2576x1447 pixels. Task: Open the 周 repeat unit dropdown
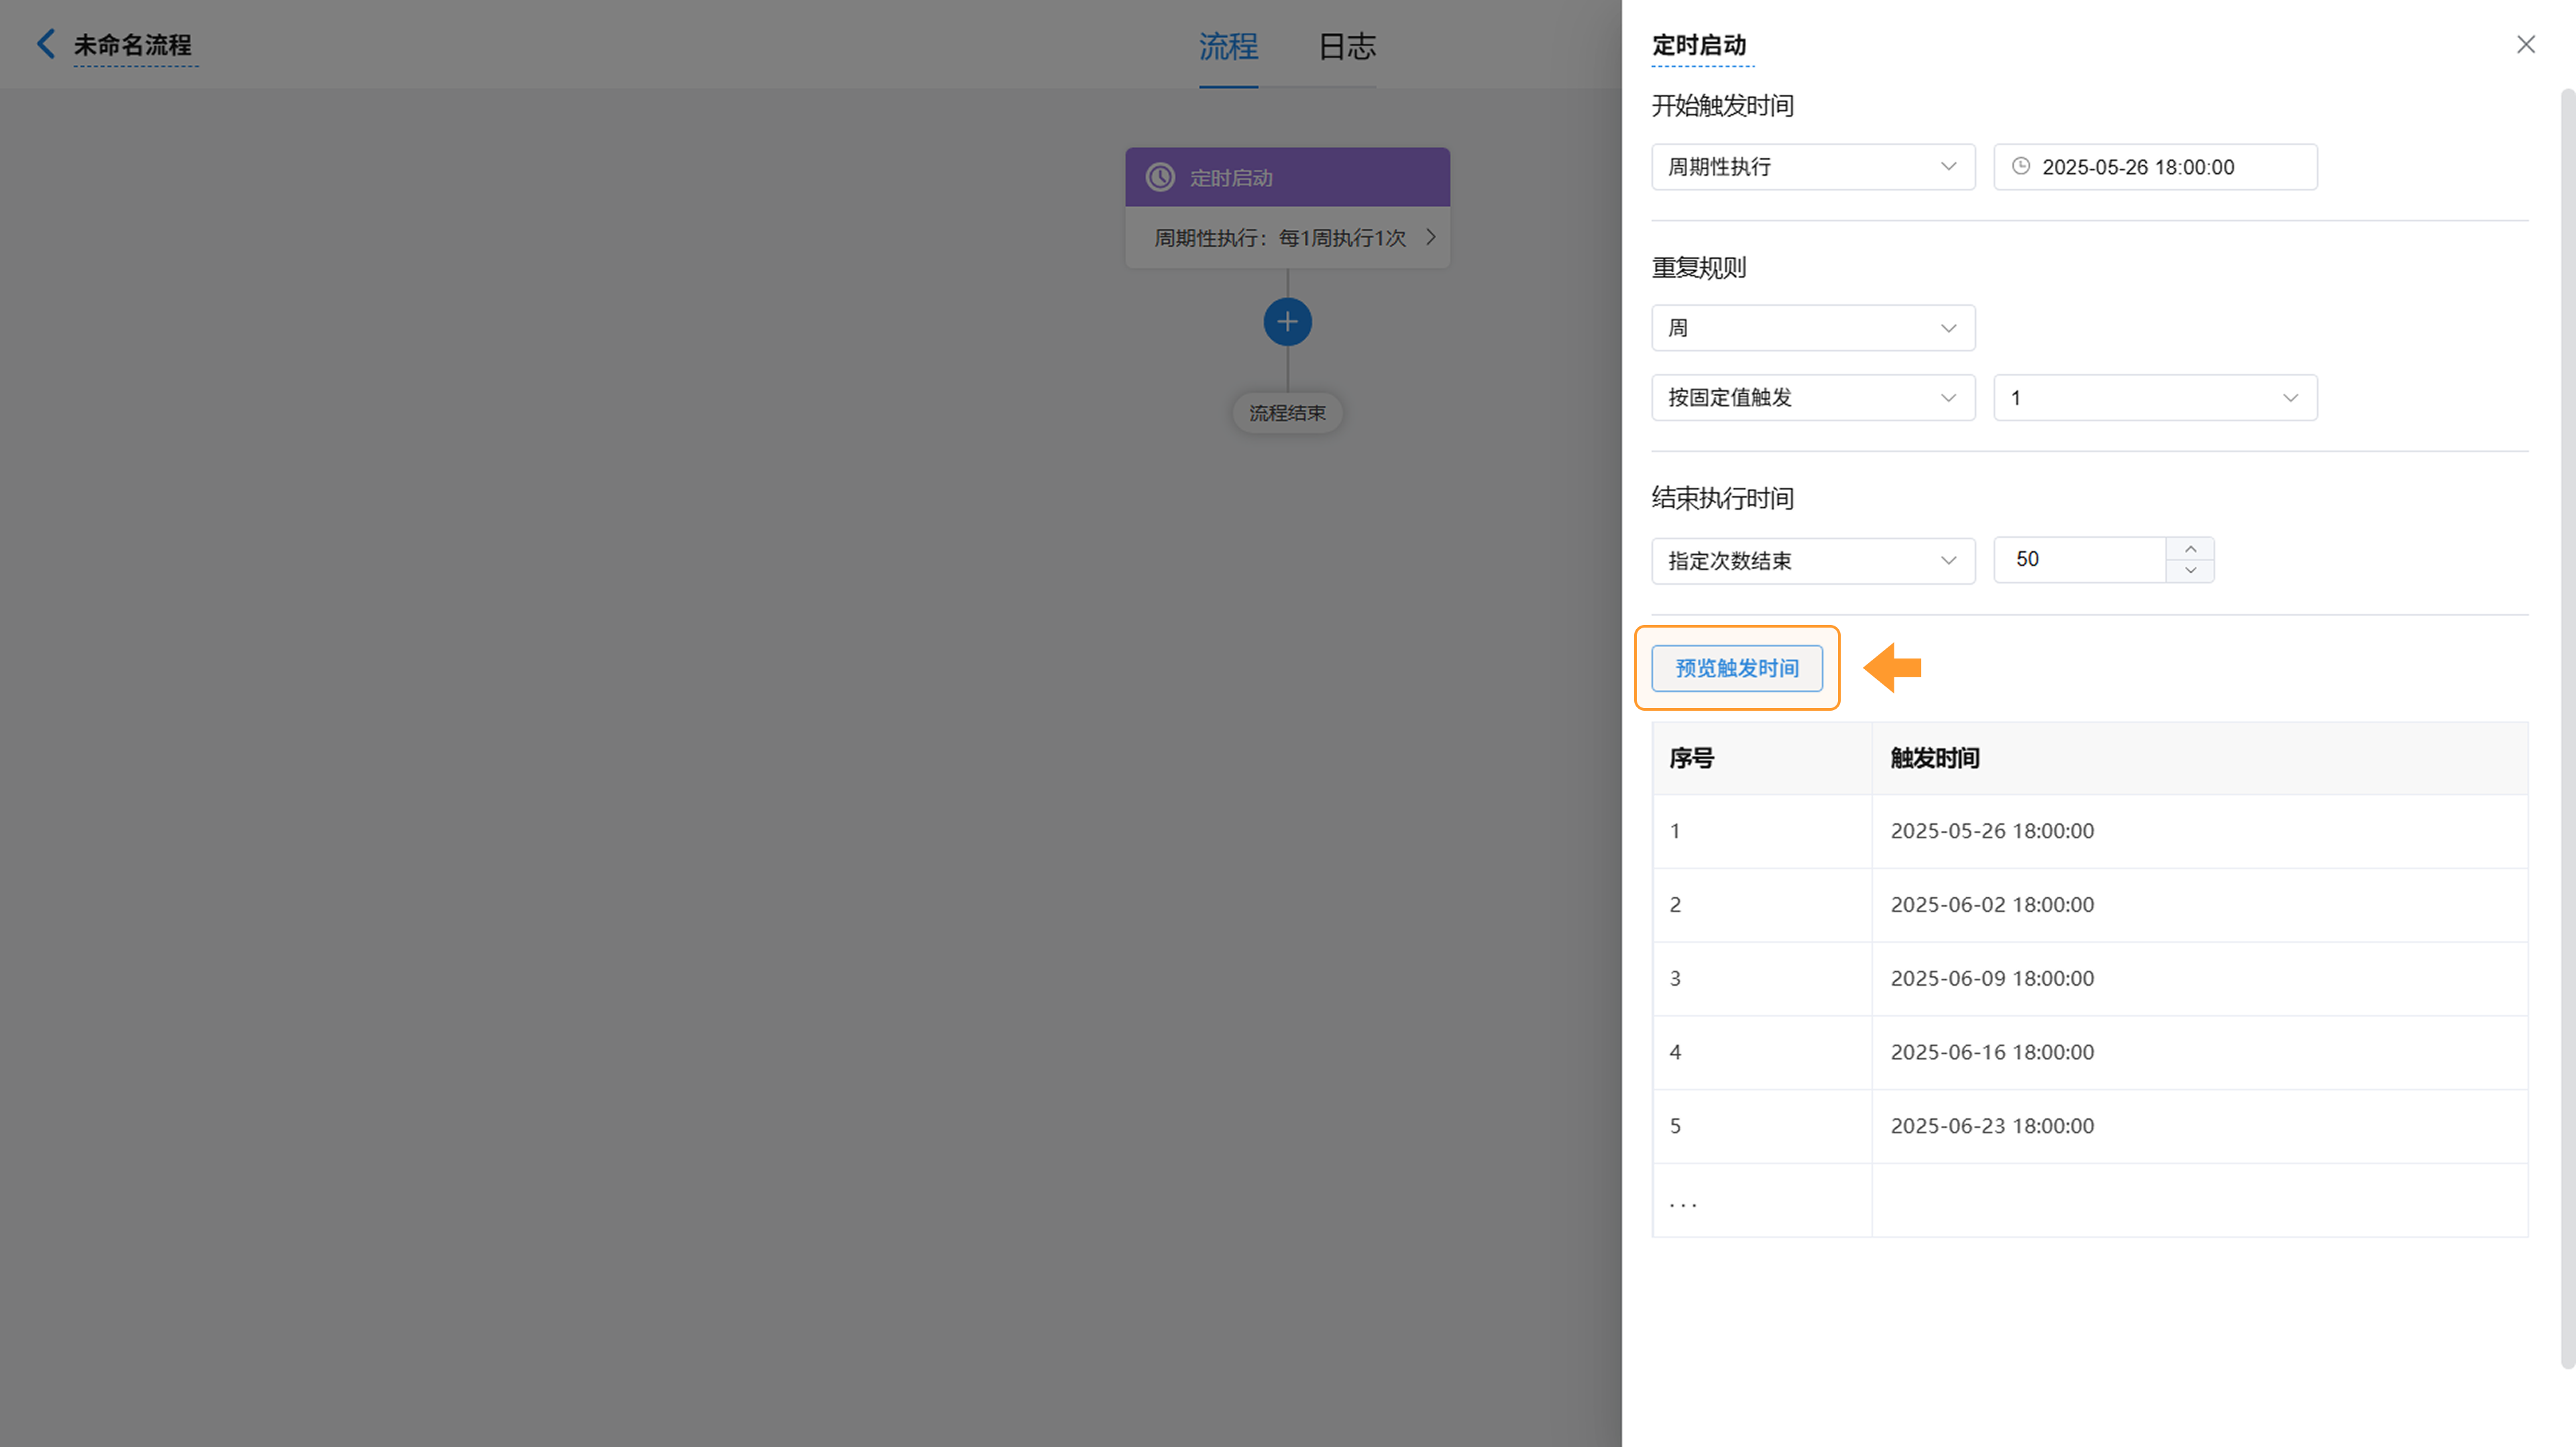point(1813,328)
